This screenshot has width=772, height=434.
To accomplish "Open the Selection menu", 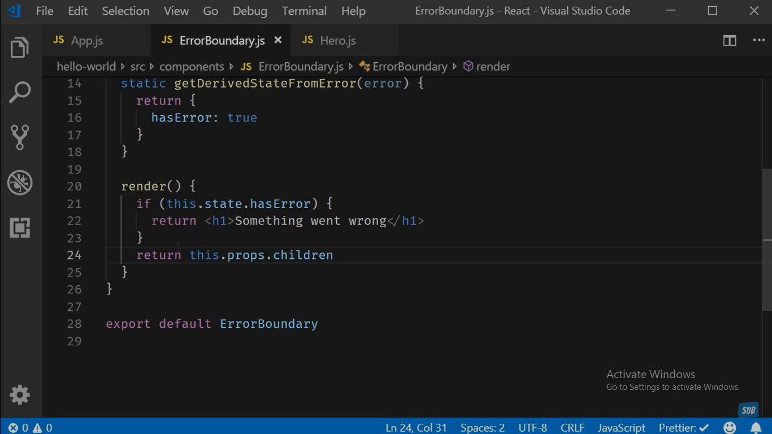I will [x=125, y=11].
